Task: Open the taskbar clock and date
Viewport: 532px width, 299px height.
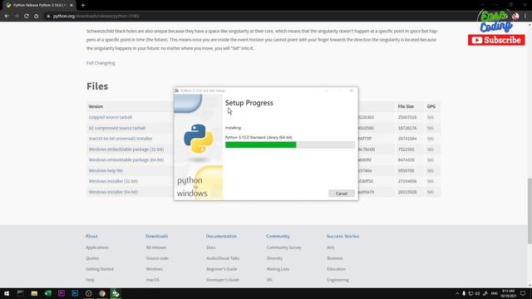Action: tap(508, 293)
